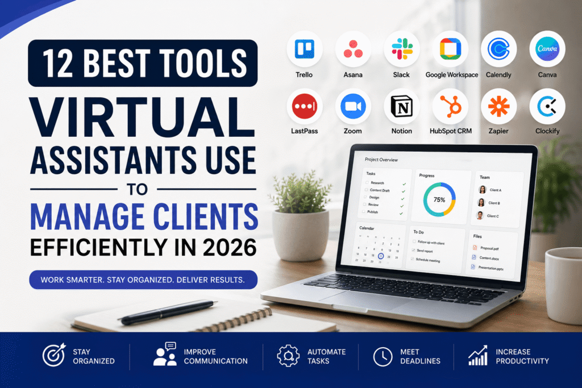Click the Stay Organized text
The height and width of the screenshot is (388, 582).
click(94, 356)
